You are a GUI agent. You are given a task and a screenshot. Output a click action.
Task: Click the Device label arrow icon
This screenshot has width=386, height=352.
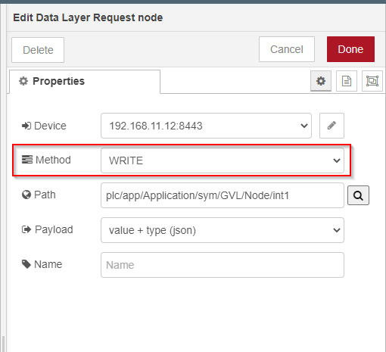26,126
